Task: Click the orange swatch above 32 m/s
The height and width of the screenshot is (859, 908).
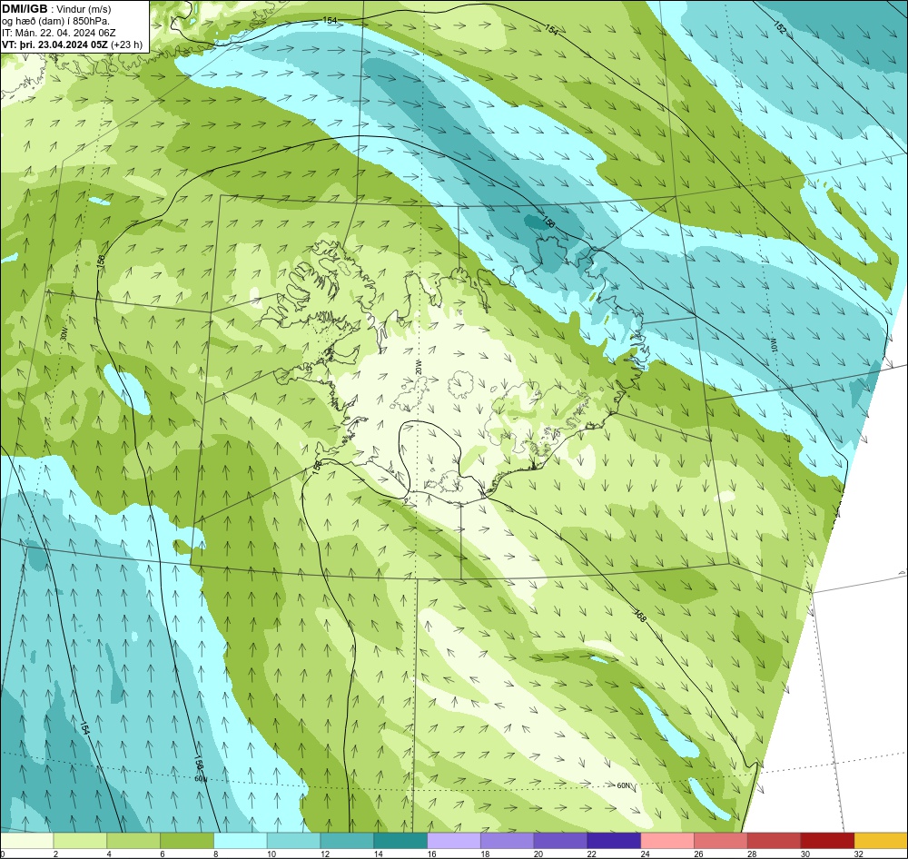Action: (x=882, y=841)
